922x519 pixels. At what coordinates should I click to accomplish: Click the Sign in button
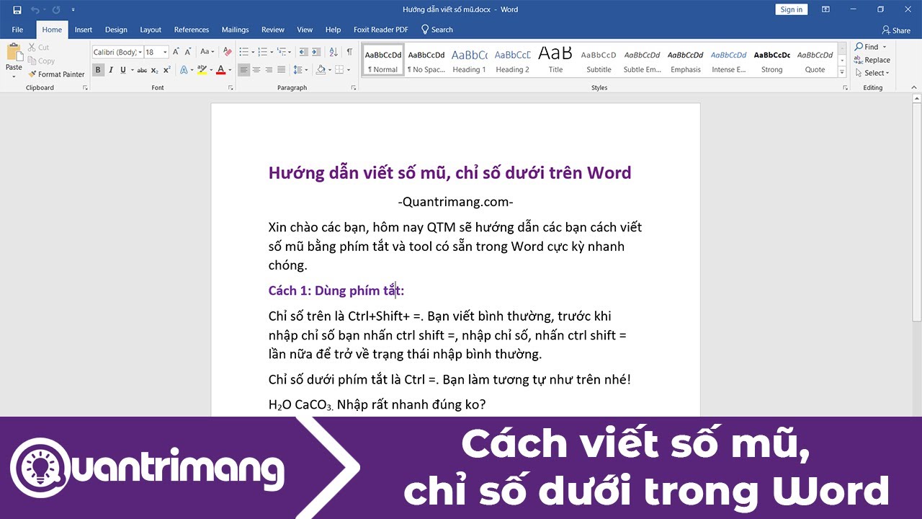tap(792, 9)
